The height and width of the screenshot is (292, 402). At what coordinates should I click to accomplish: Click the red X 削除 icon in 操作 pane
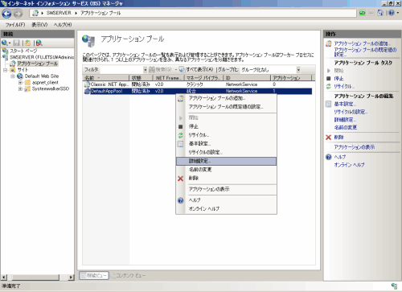(329, 138)
